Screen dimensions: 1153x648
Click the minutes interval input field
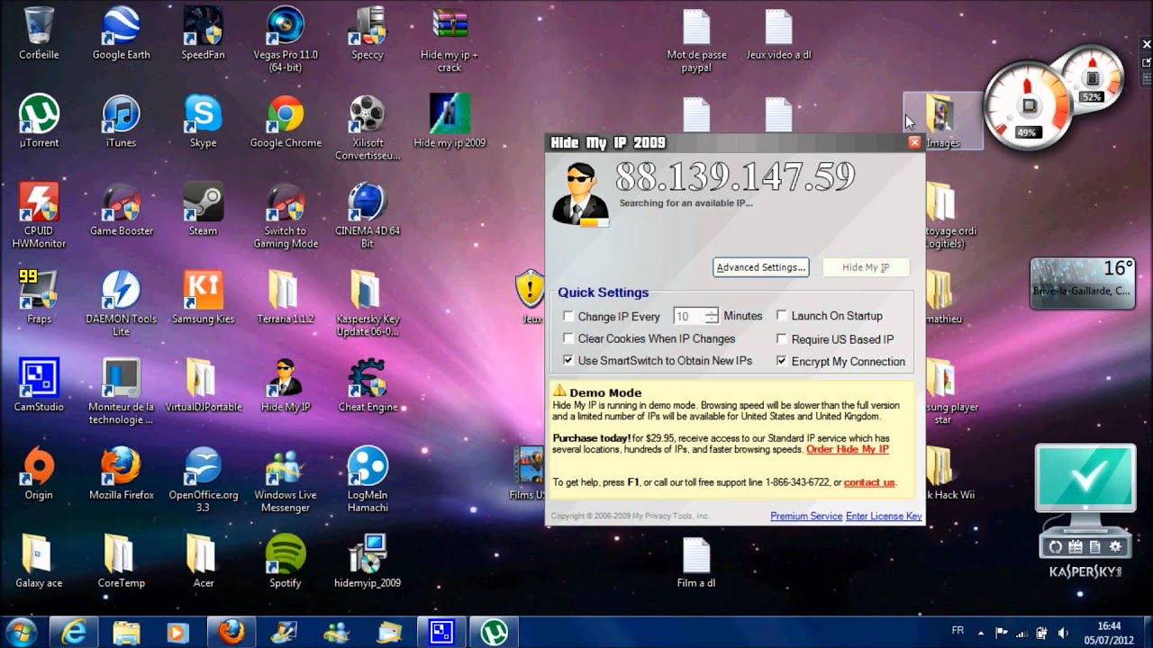(x=689, y=316)
